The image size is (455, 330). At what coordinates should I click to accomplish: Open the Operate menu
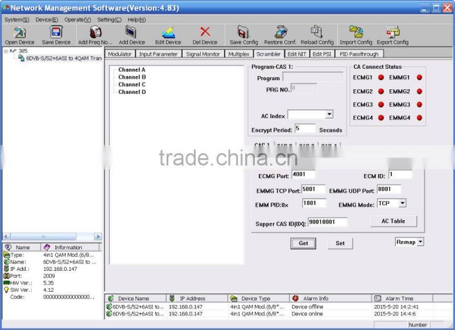coord(77,19)
